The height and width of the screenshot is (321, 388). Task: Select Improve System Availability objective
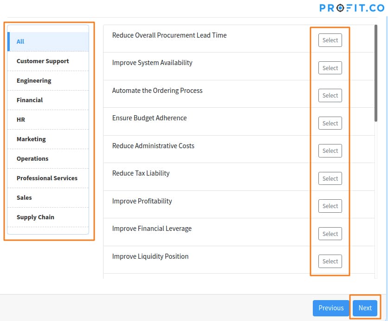coord(330,68)
